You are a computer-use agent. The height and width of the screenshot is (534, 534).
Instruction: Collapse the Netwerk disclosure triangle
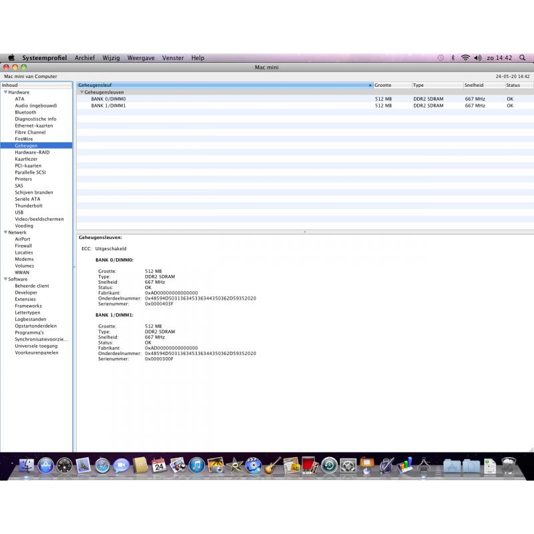tap(5, 232)
